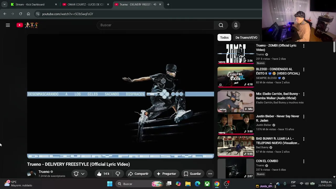
Task: Switch to OMAR COURTZ - LUCES DE CO tab
Action: (x=86, y=4)
